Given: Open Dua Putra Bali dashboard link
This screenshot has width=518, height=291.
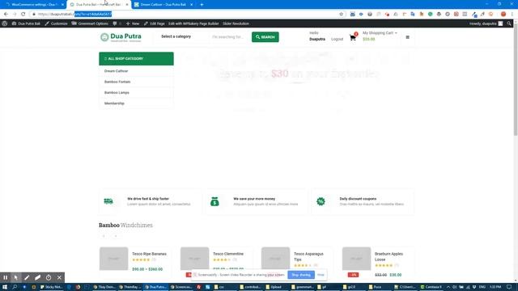Looking at the screenshot, I should 26,23.
